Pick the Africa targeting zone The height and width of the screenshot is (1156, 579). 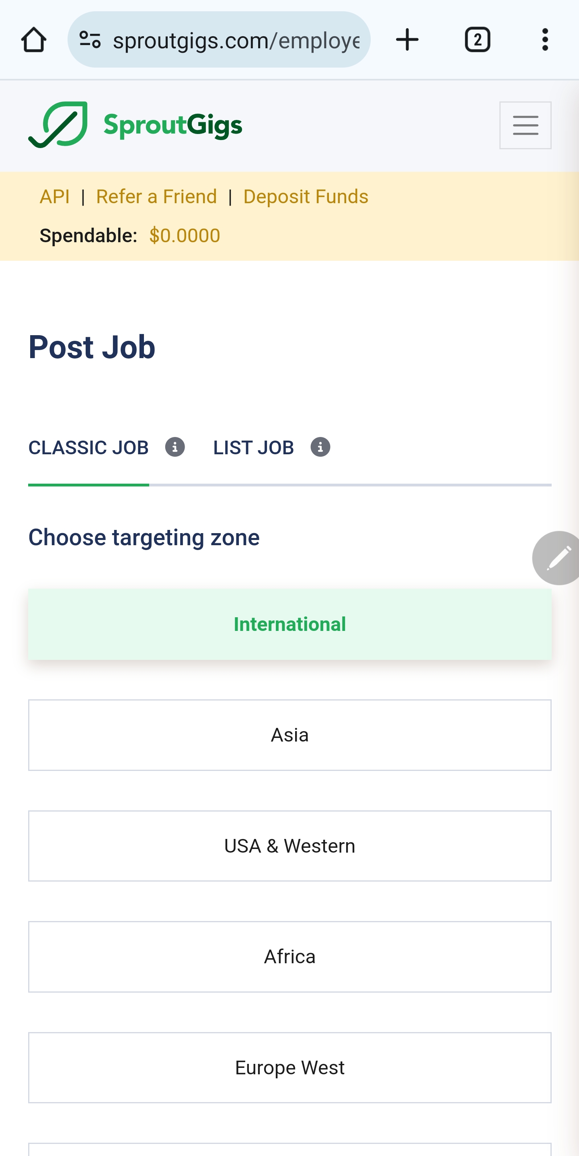coord(290,957)
